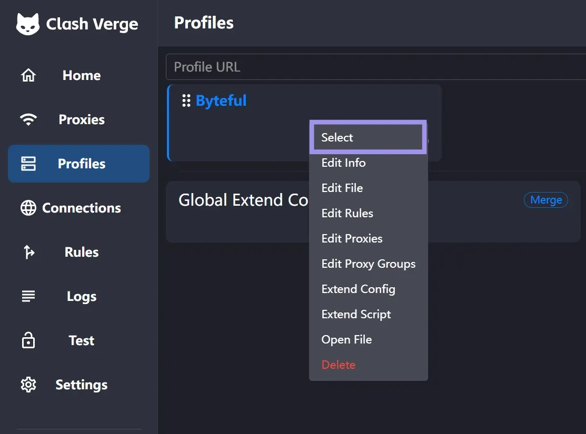
Task: Open Edit Rules menu entry
Action: (x=368, y=213)
